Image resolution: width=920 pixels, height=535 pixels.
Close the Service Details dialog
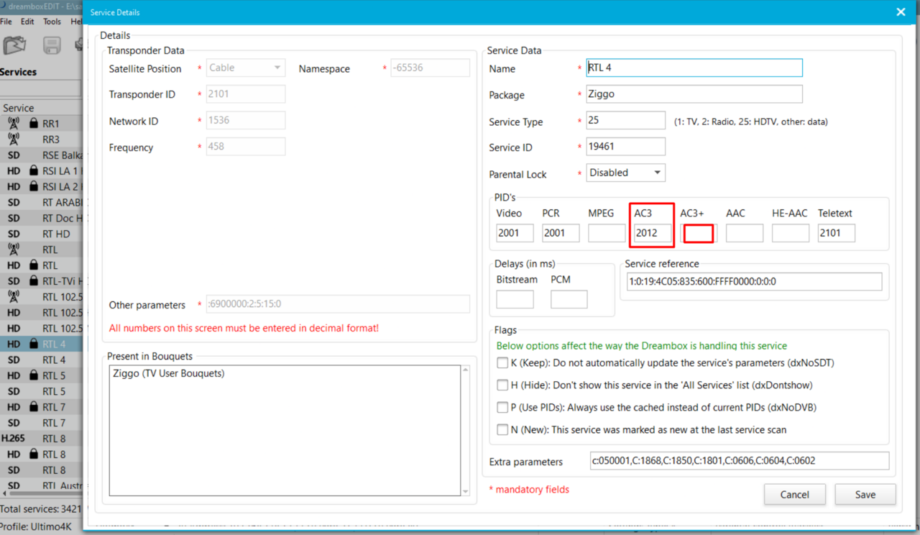click(x=901, y=12)
